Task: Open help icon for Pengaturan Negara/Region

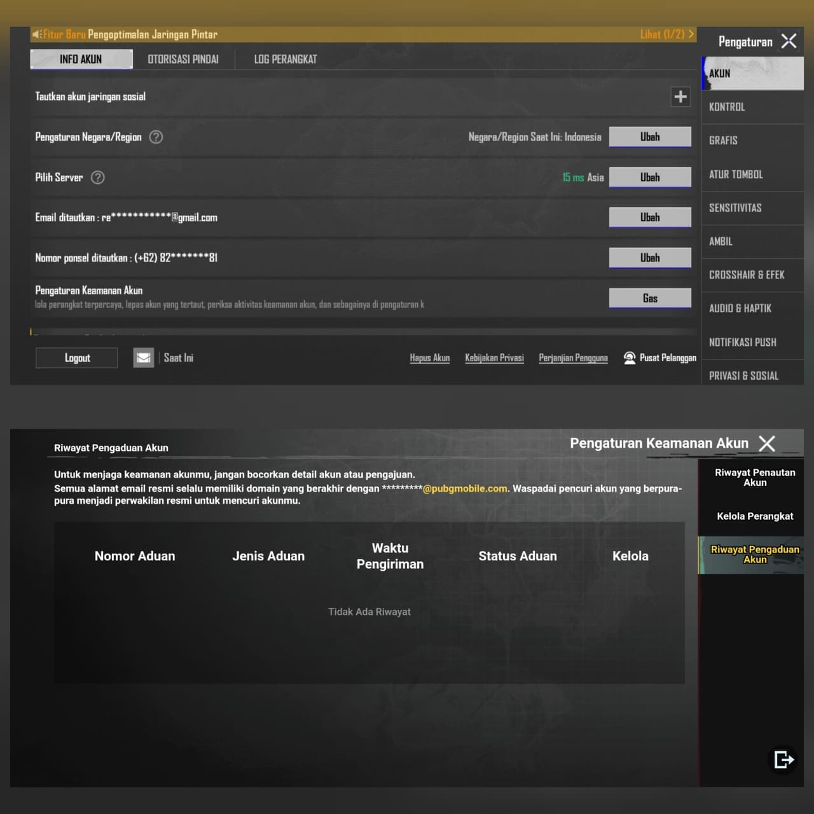Action: tap(156, 137)
